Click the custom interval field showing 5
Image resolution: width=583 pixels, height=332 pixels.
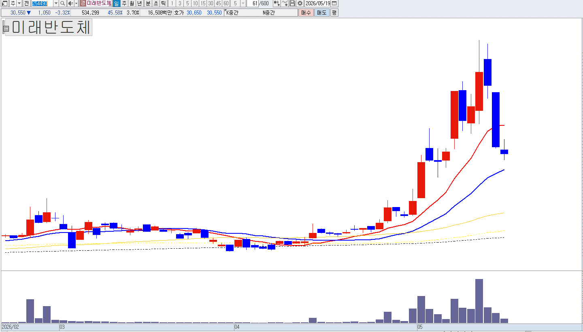235,3
